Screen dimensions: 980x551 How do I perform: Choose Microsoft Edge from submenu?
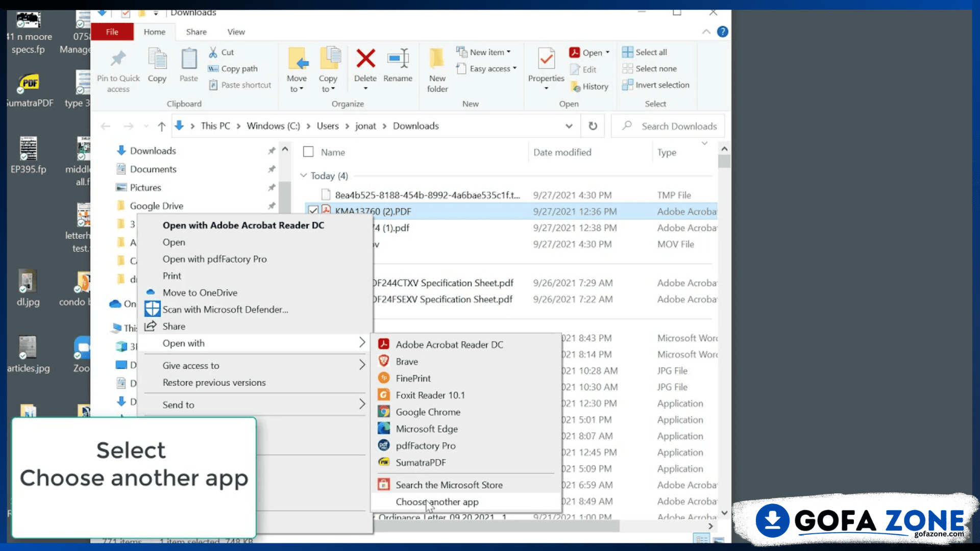[465, 429]
